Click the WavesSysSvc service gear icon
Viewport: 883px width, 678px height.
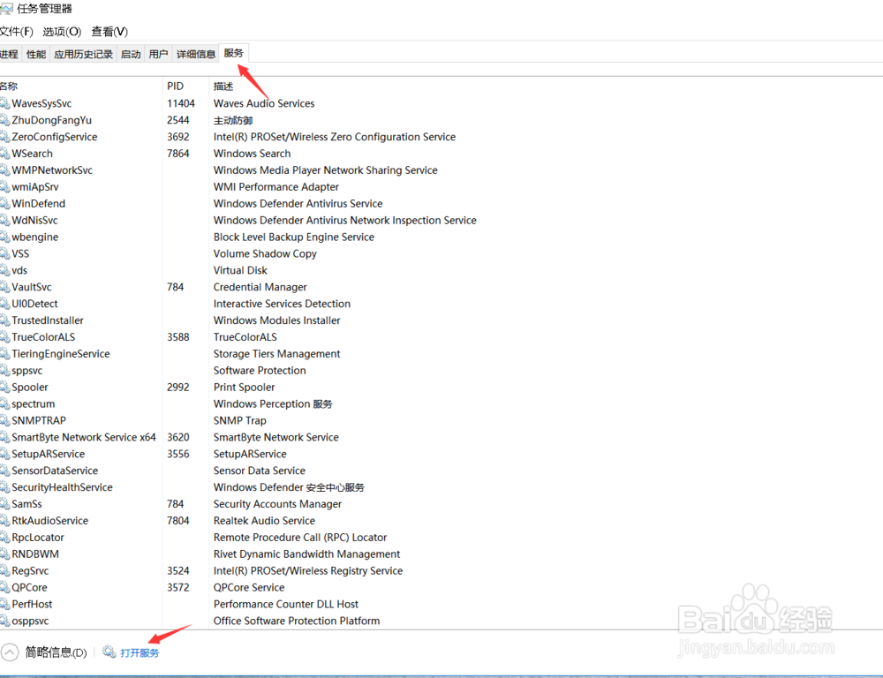4,103
